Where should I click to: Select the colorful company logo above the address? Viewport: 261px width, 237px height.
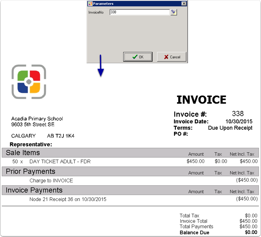[29, 82]
